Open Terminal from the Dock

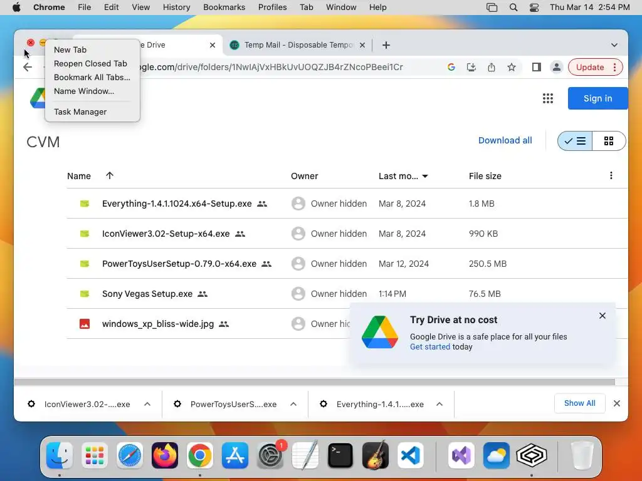[340, 455]
